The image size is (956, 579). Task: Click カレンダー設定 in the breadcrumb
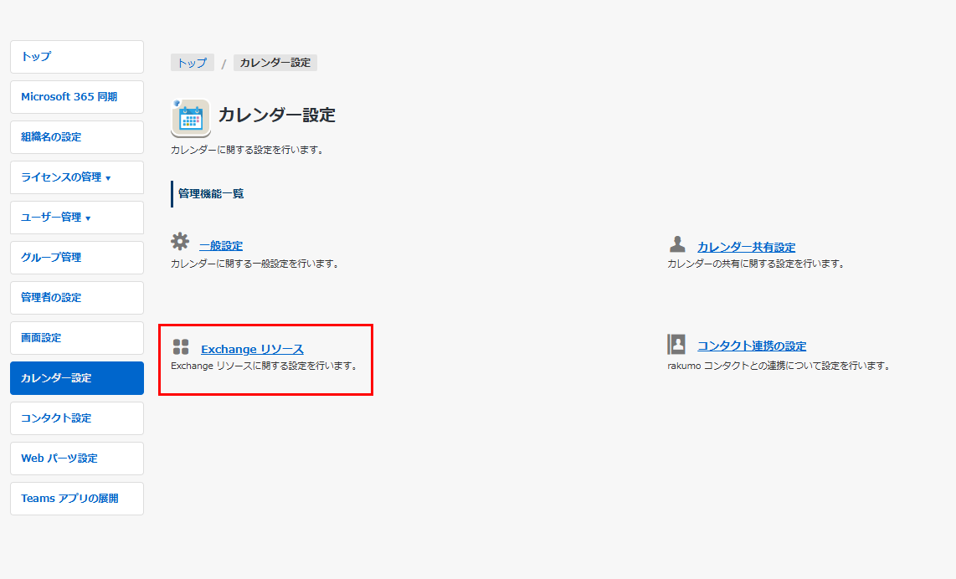[275, 63]
